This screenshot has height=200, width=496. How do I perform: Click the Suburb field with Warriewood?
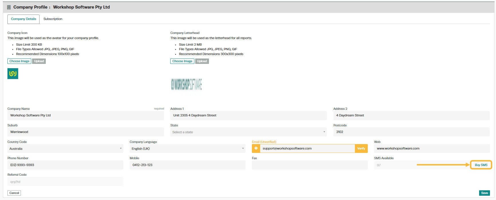click(x=86, y=132)
